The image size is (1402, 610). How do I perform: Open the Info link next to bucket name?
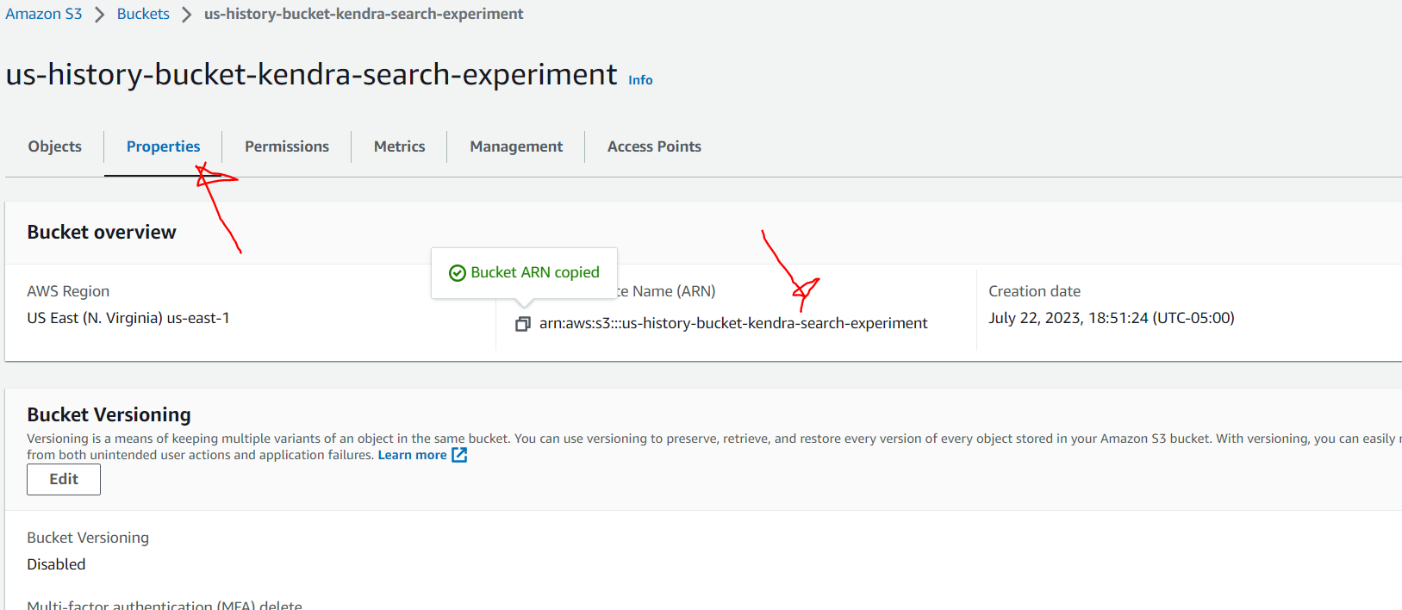[x=640, y=79]
